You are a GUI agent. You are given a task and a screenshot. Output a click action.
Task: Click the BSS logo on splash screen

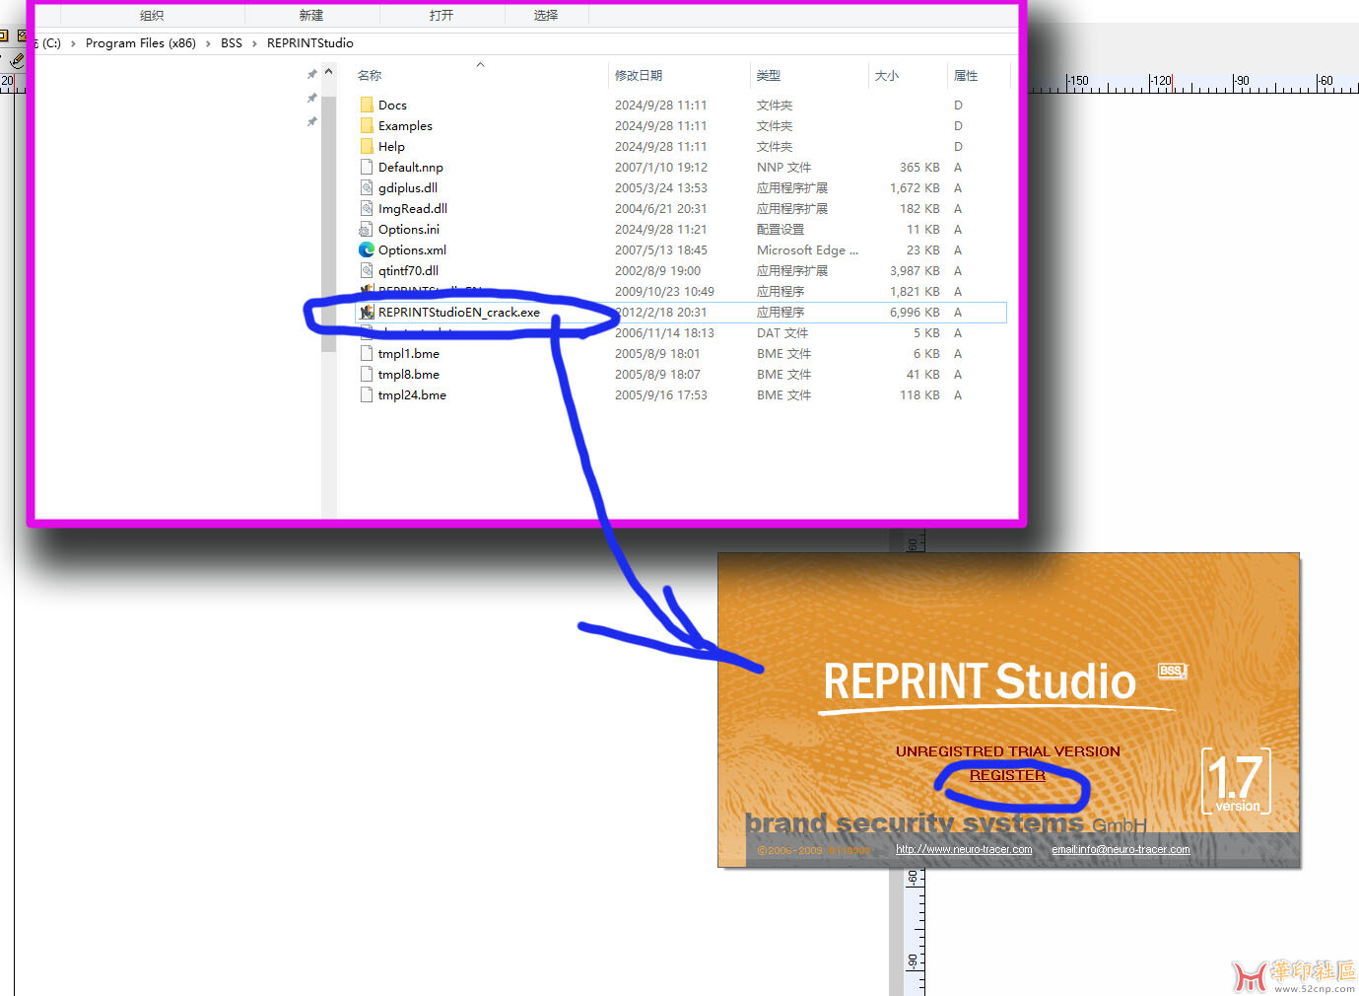[x=1172, y=671]
